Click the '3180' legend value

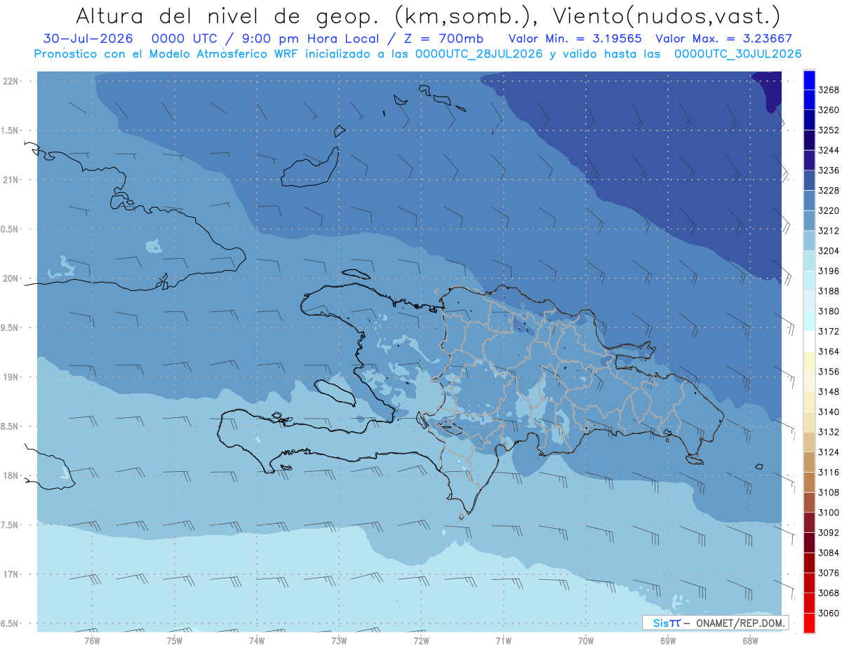coord(829,311)
